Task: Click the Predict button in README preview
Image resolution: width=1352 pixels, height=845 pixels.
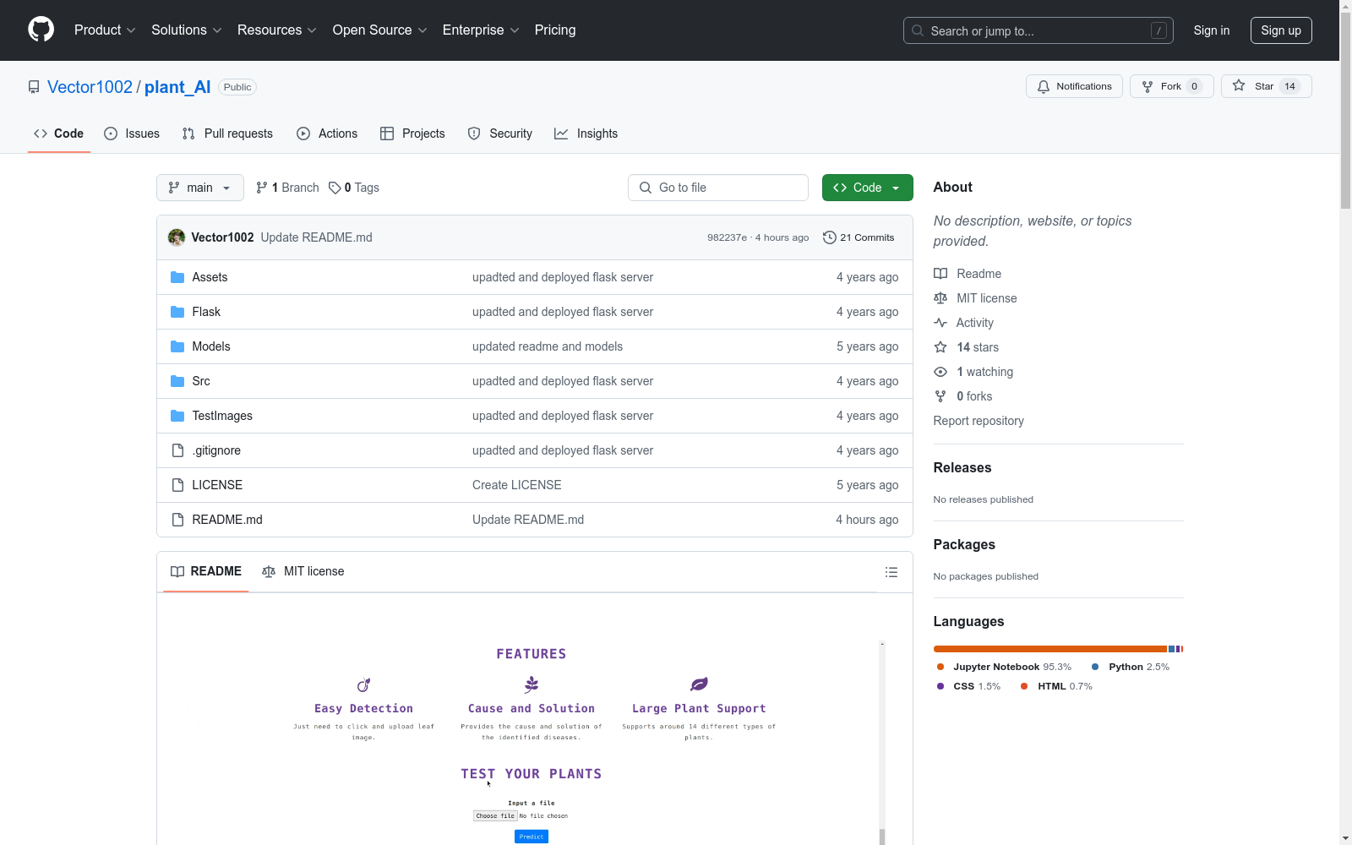Action: (532, 837)
